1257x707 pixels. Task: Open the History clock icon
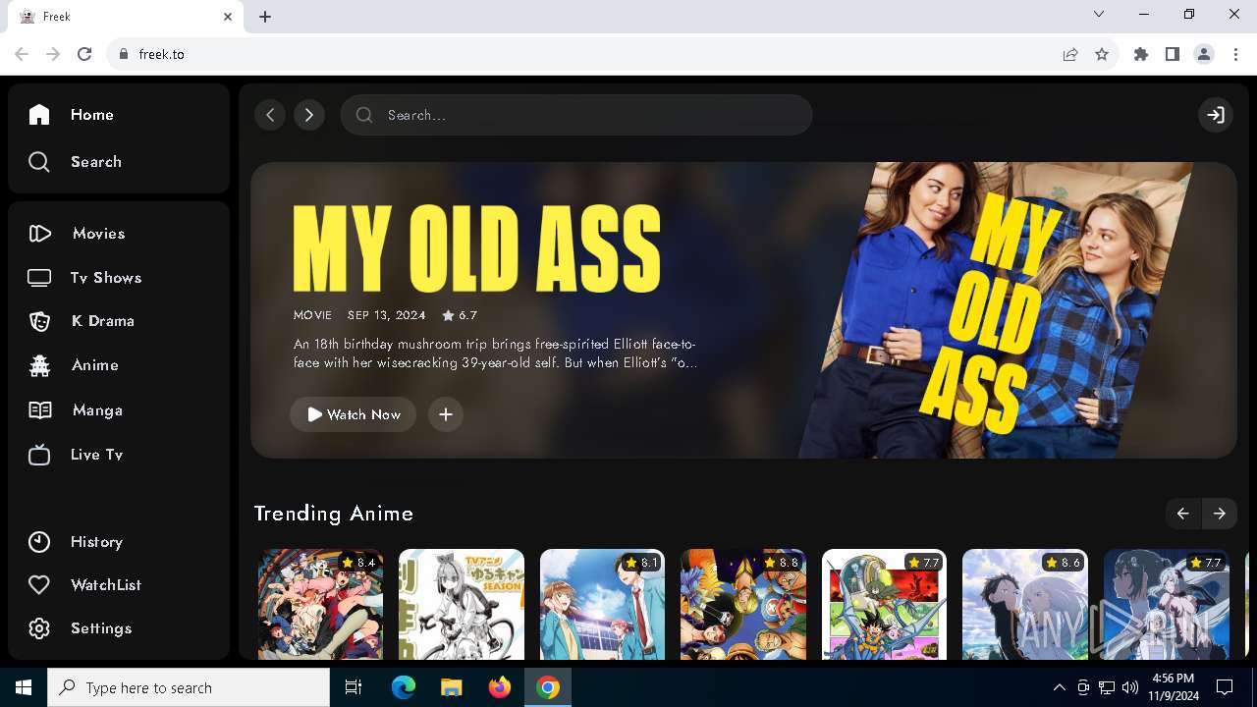(x=39, y=542)
